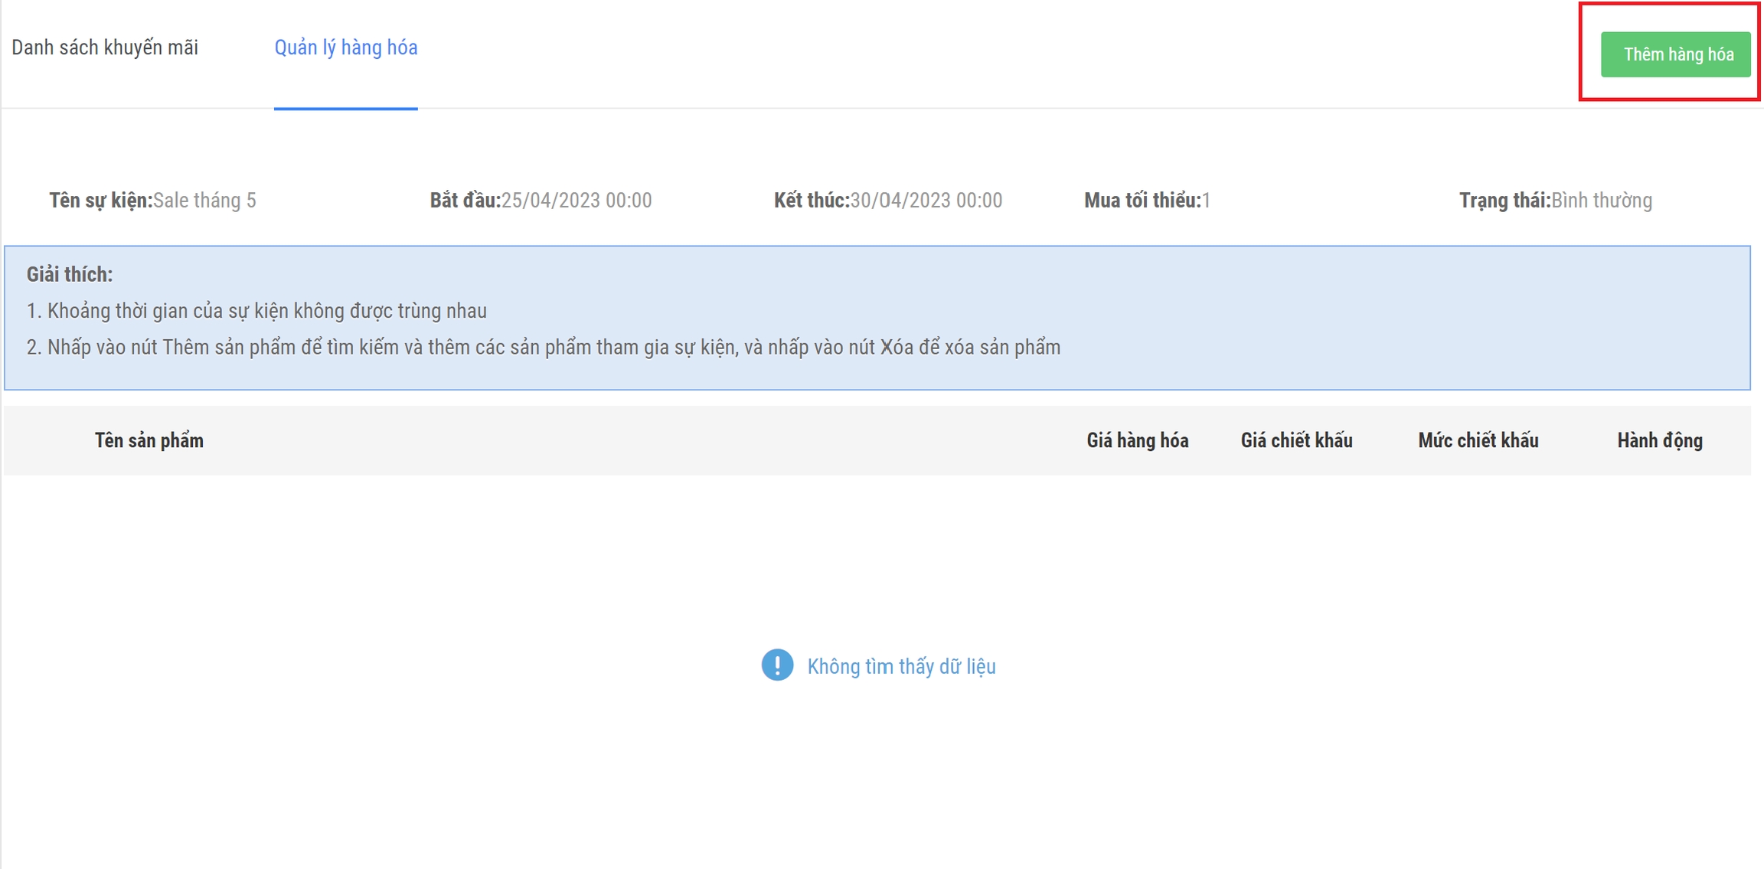
Task: Click the Giá chiết khấu column header
Action: [x=1296, y=441]
